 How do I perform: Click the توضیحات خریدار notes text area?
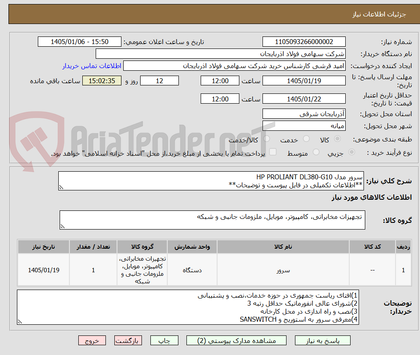pos(188,307)
